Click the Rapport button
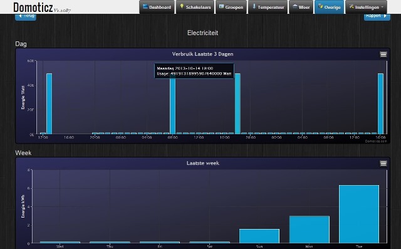The height and width of the screenshot is (249, 401). (x=377, y=16)
